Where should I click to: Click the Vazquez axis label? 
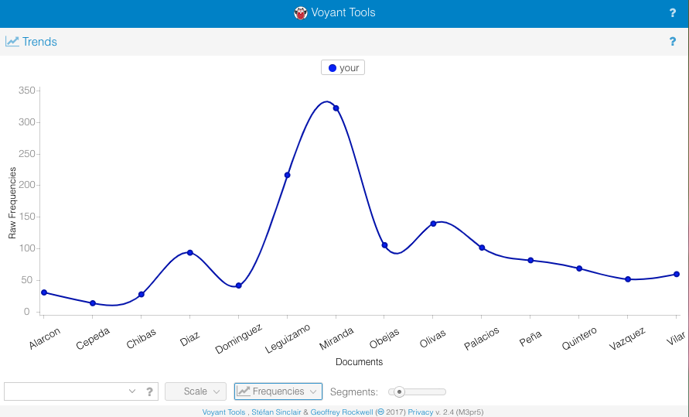[627, 338]
